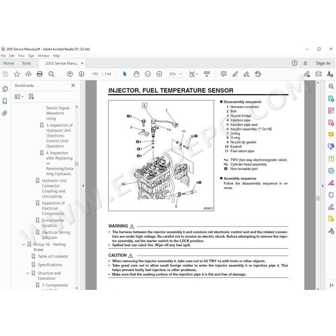The width and height of the screenshot is (336, 336).
Task: Click the upload to cloud icon
Action: (28, 74)
